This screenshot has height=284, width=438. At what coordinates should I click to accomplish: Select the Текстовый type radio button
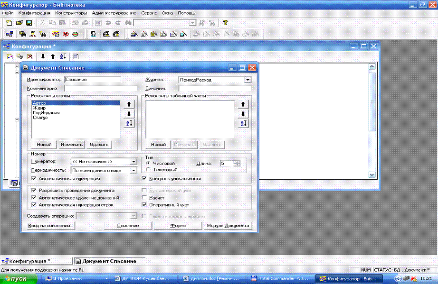point(149,169)
